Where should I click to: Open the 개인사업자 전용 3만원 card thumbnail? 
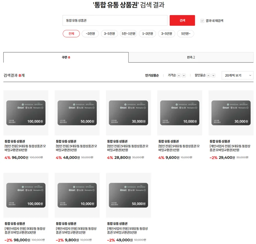tap(231, 113)
